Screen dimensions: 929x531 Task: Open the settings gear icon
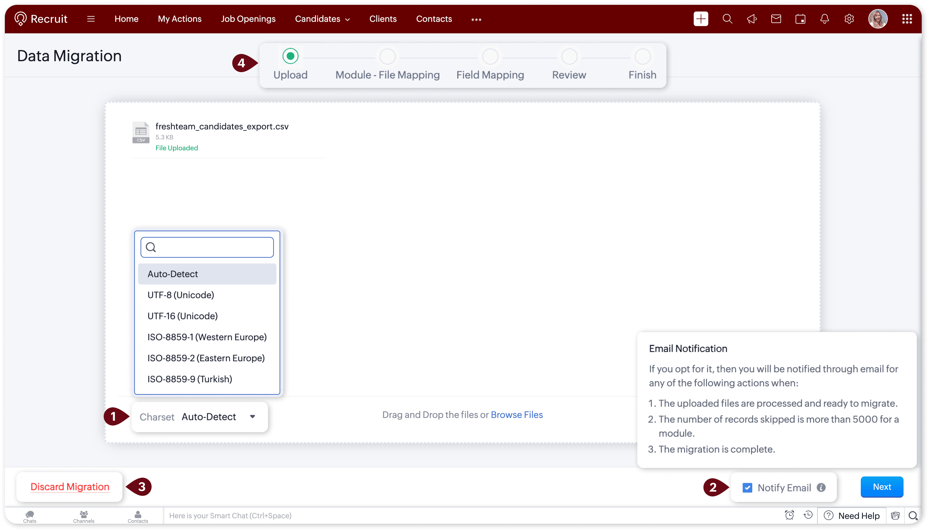[x=849, y=18]
